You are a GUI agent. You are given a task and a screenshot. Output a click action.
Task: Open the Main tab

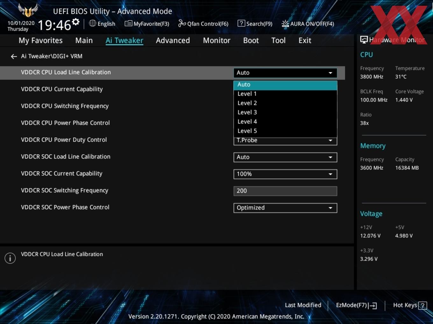(x=84, y=40)
